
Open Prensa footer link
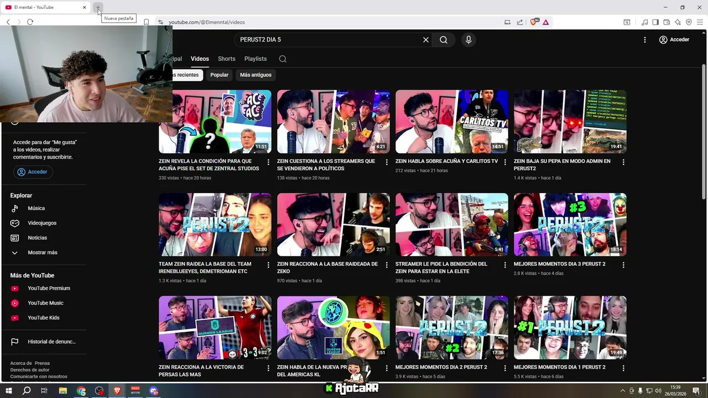pos(42,363)
